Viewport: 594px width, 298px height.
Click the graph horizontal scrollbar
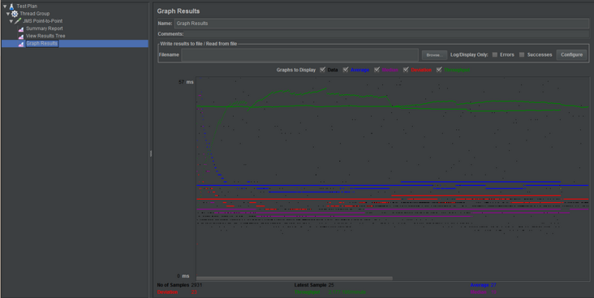(295, 279)
